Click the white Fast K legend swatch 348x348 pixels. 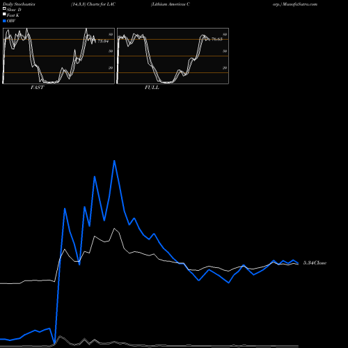click(x=4, y=14)
